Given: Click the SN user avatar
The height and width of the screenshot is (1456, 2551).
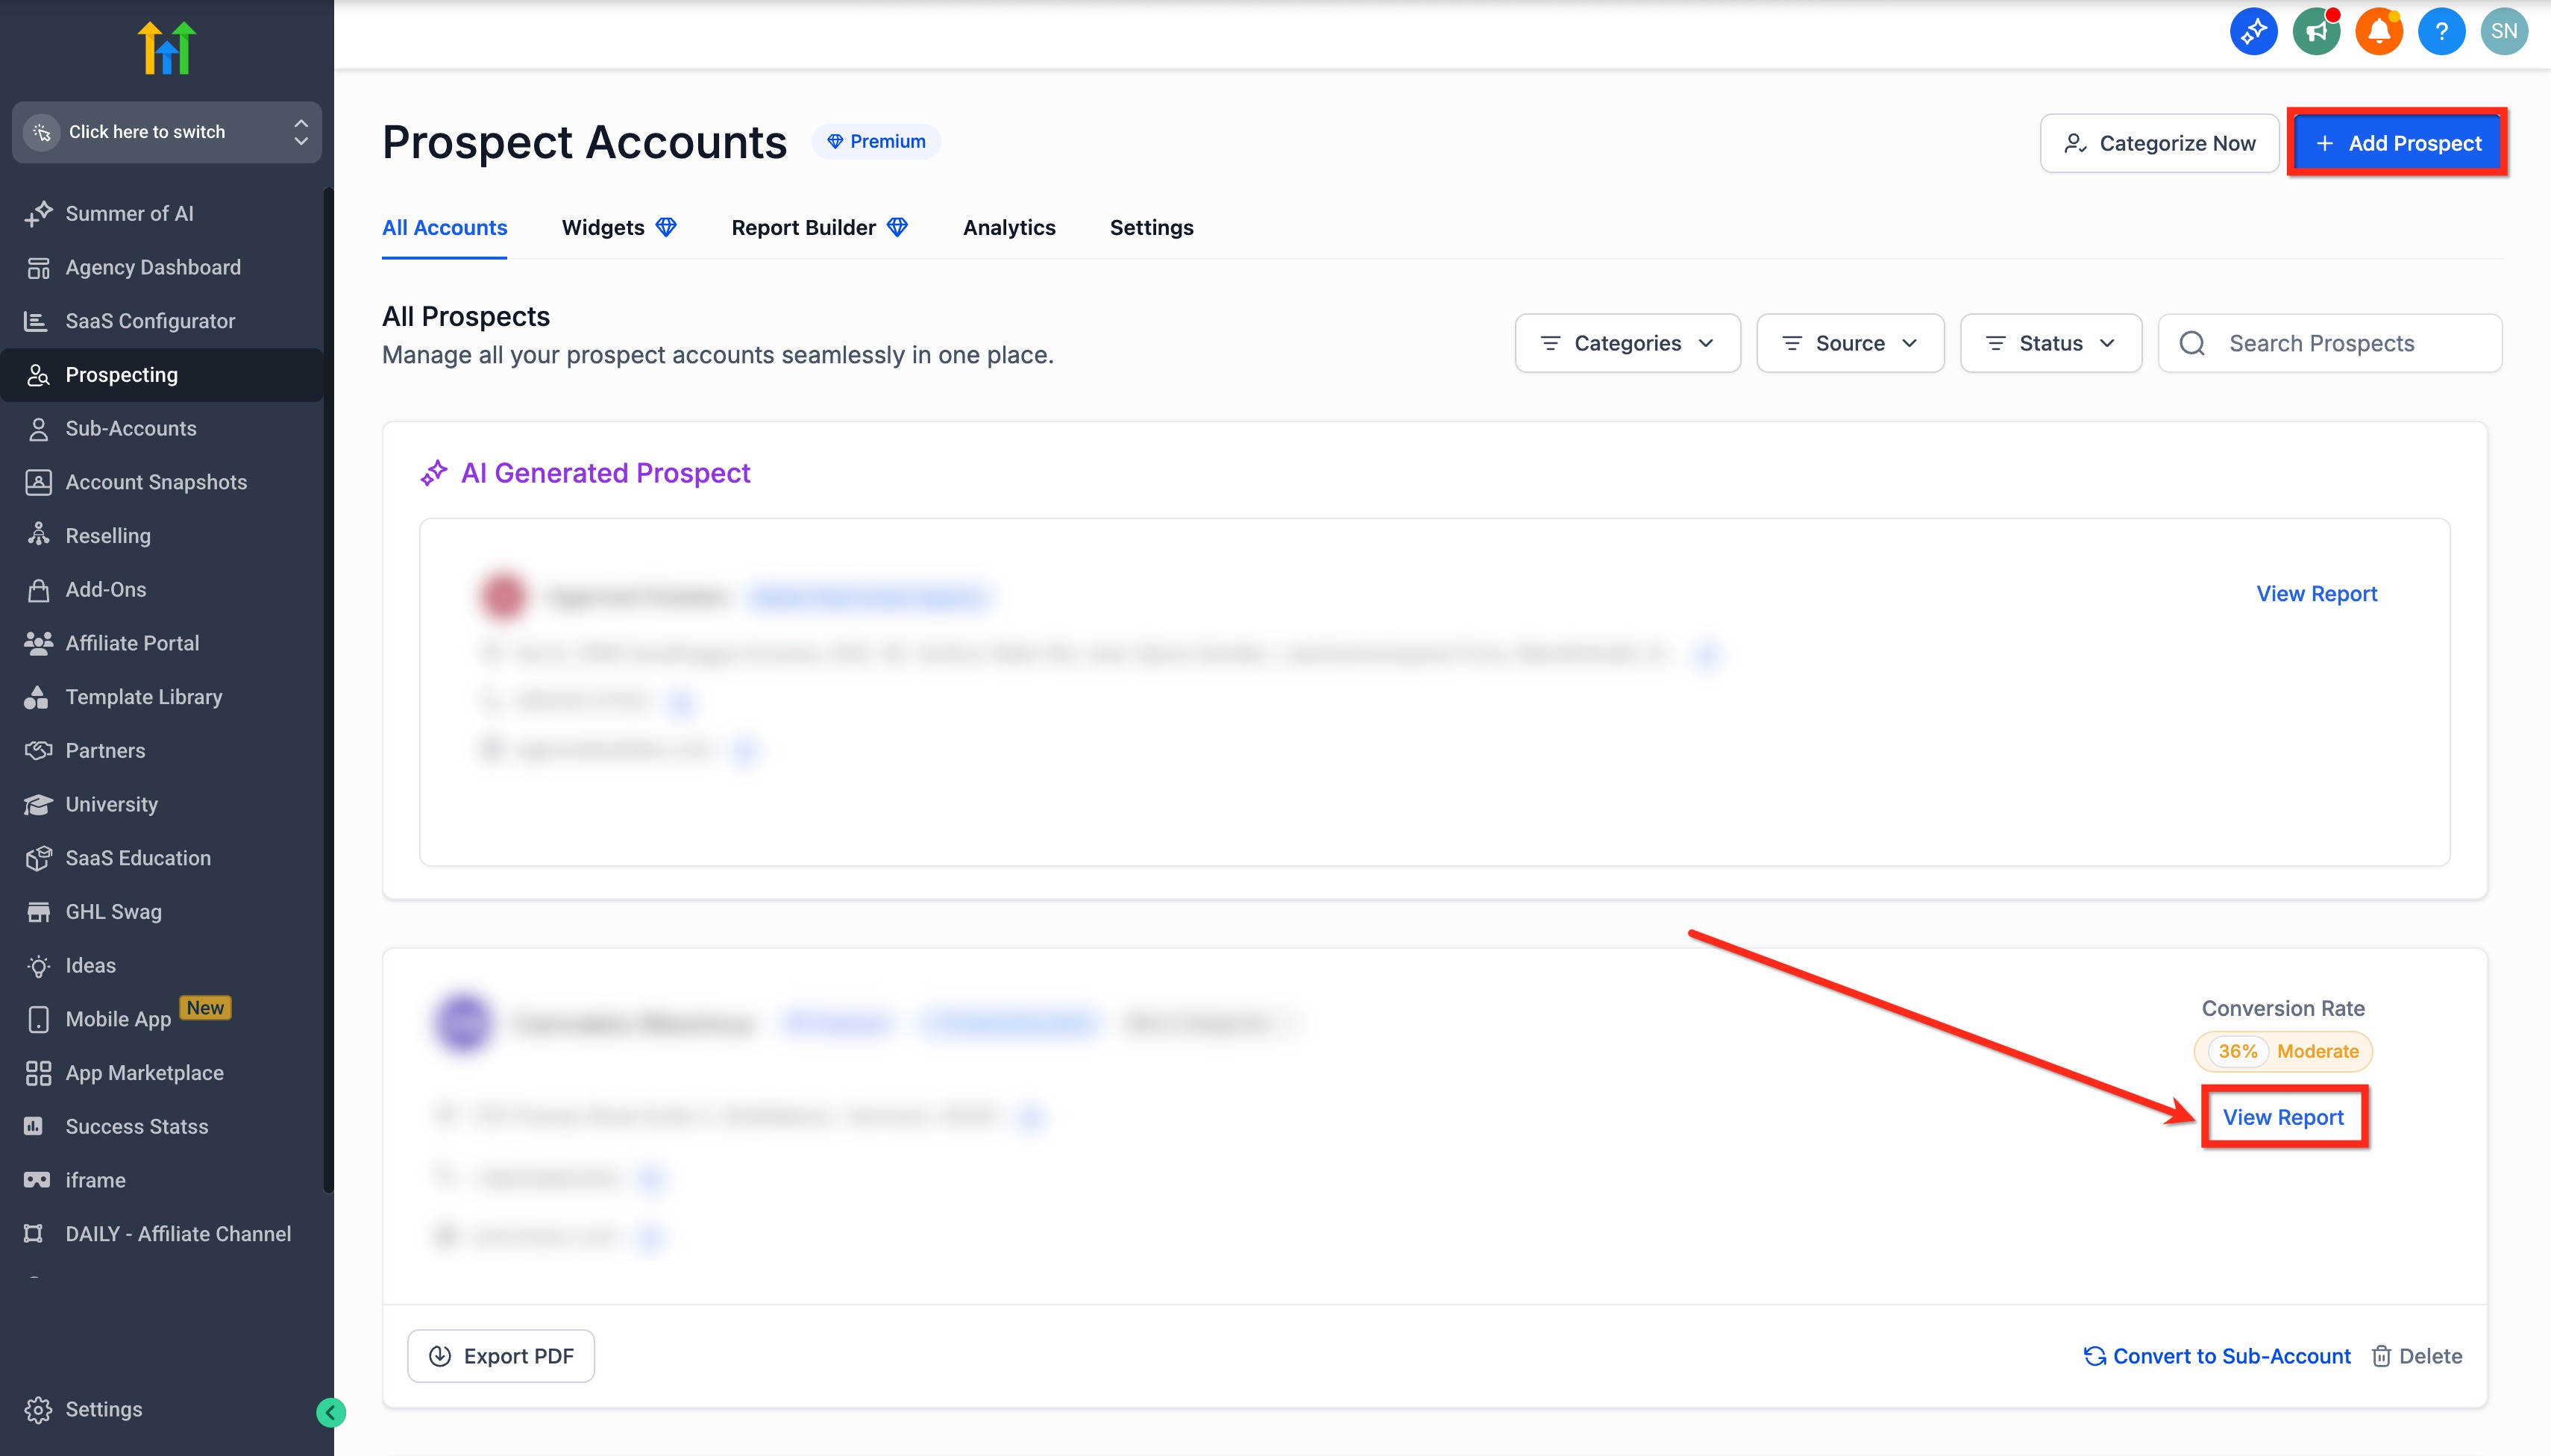Looking at the screenshot, I should (x=2503, y=32).
